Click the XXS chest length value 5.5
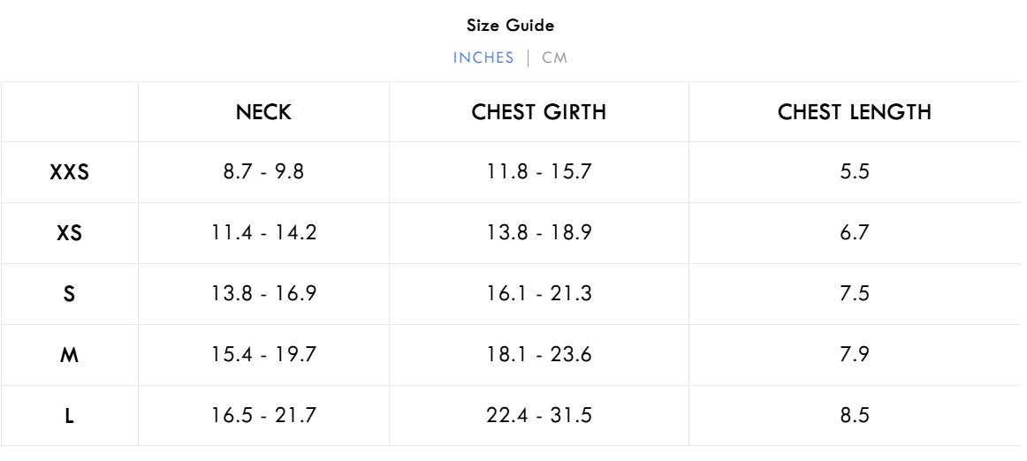Screen dimensions: 1027x461 coord(856,172)
